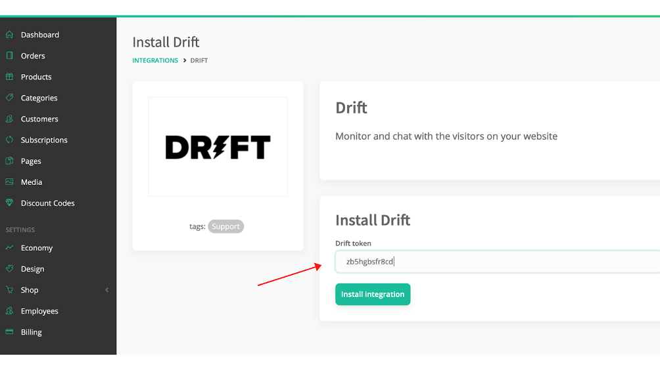Click the Integrations breadcrumb link
The width and height of the screenshot is (660, 370).
click(x=155, y=60)
